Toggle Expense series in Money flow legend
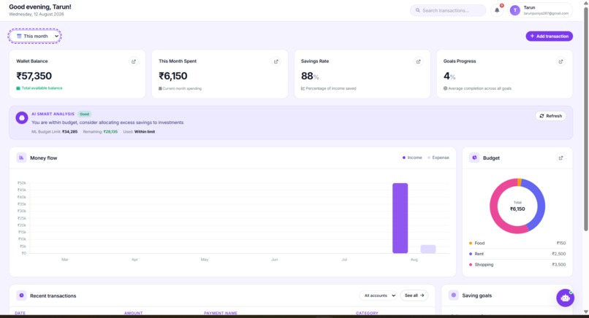Viewport: 589px width, 318px height. pyautogui.click(x=438, y=158)
